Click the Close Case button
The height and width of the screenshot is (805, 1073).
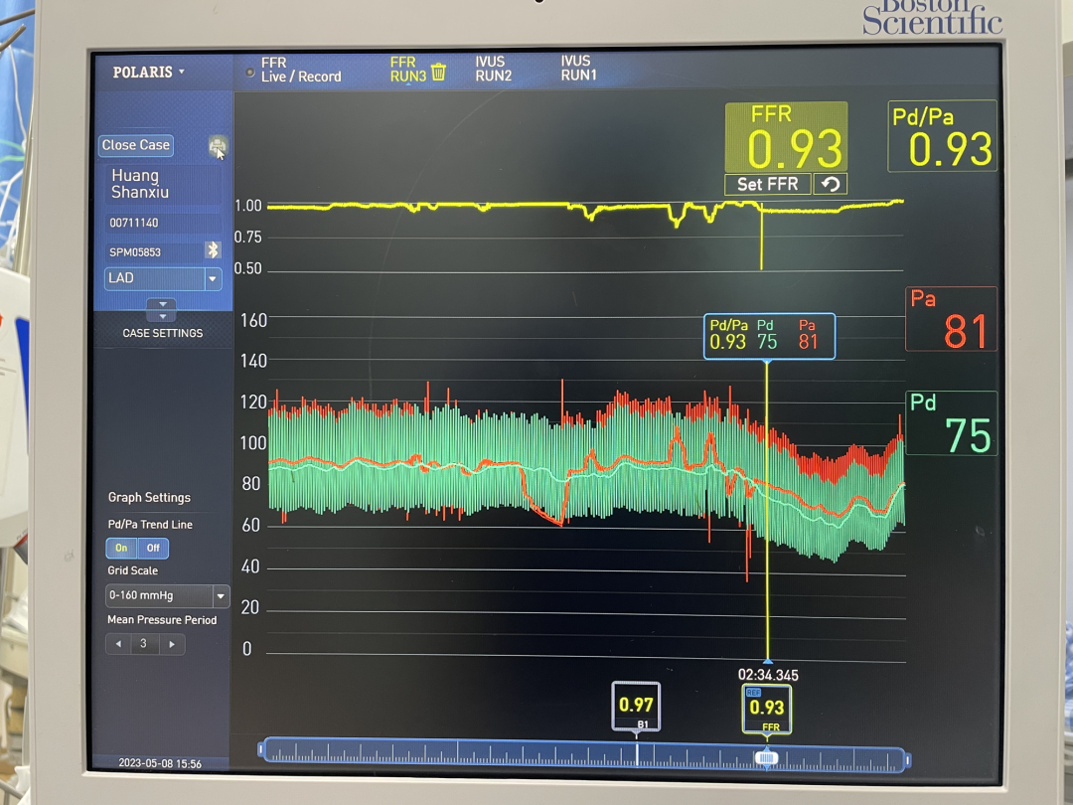[135, 145]
